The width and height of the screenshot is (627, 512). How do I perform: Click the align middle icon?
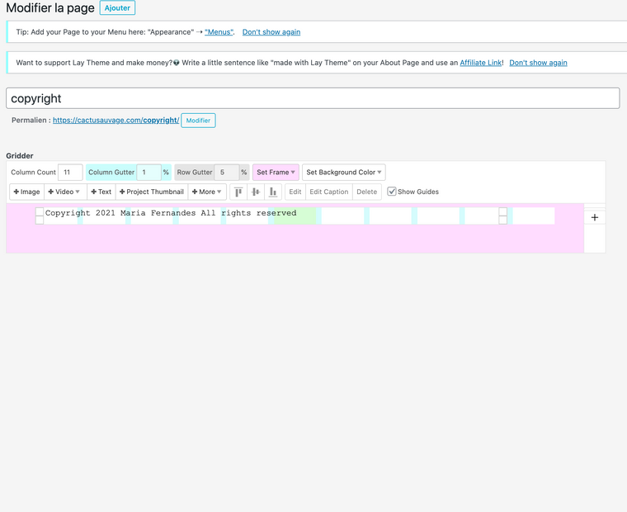click(256, 192)
